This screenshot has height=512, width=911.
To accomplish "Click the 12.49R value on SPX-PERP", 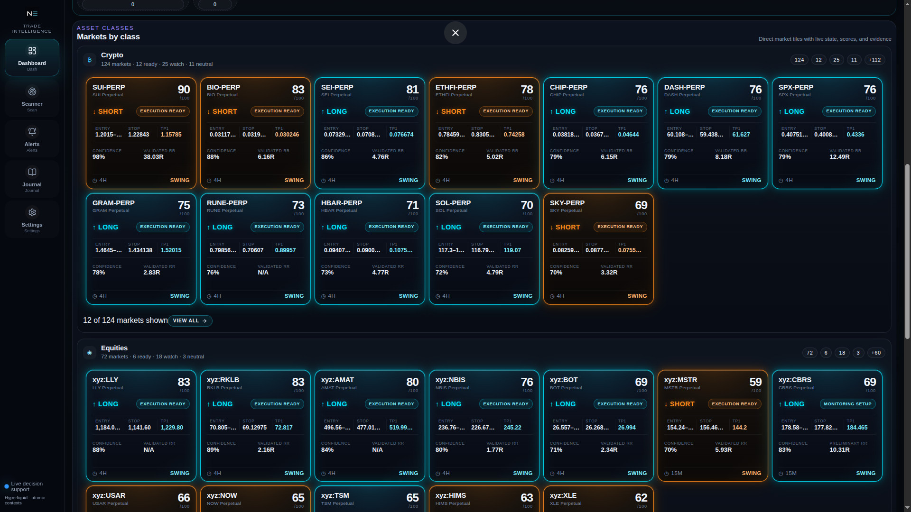I will (839, 157).
